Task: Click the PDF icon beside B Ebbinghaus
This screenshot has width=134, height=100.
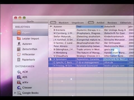Action: [x=51, y=49]
